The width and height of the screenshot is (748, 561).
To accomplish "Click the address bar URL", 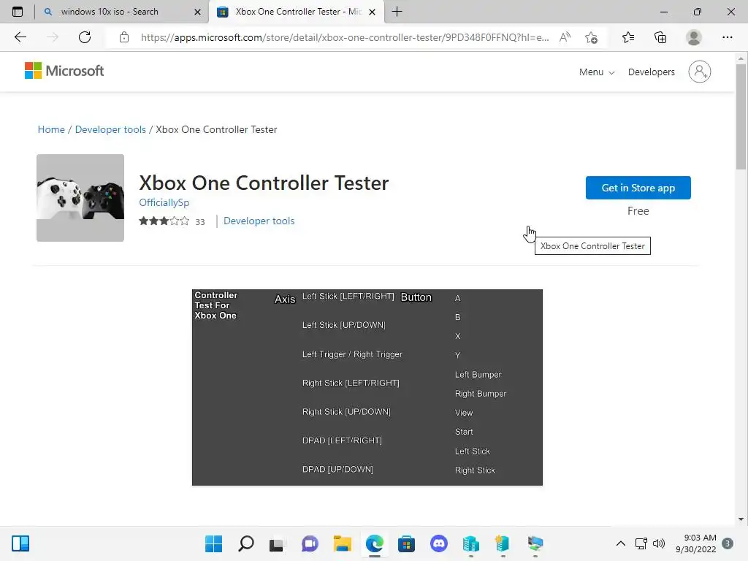I will 345,37.
